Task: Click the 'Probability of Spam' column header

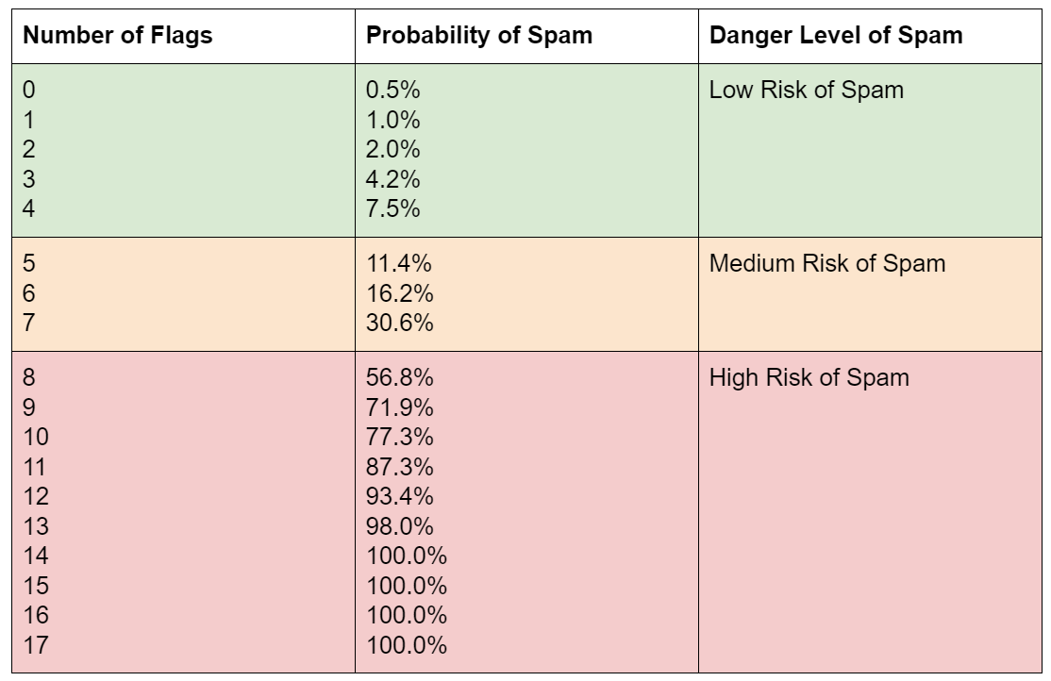Action: coord(479,36)
